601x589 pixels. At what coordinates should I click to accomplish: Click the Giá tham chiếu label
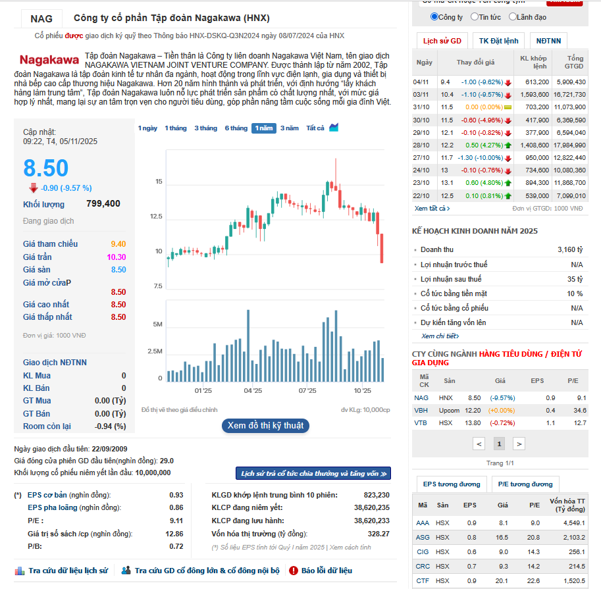click(x=50, y=244)
